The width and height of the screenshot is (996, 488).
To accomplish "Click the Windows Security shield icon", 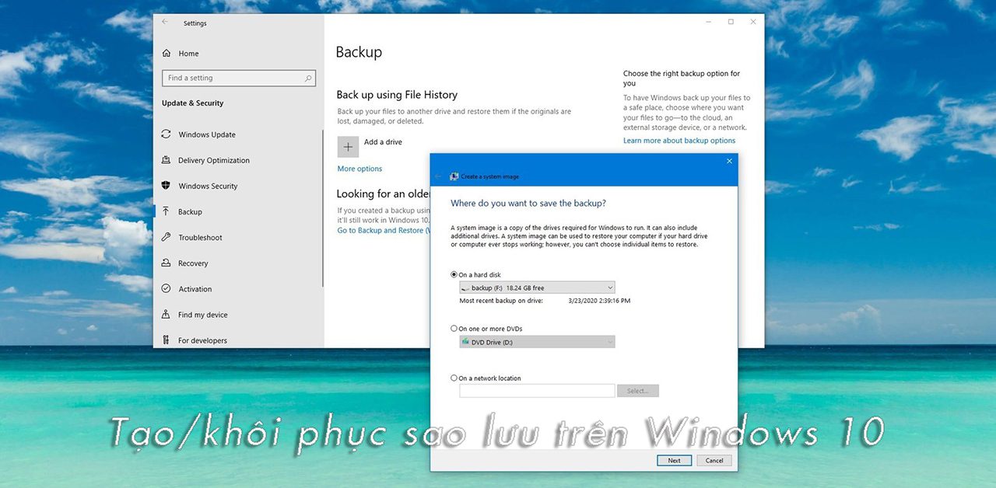I will [166, 186].
